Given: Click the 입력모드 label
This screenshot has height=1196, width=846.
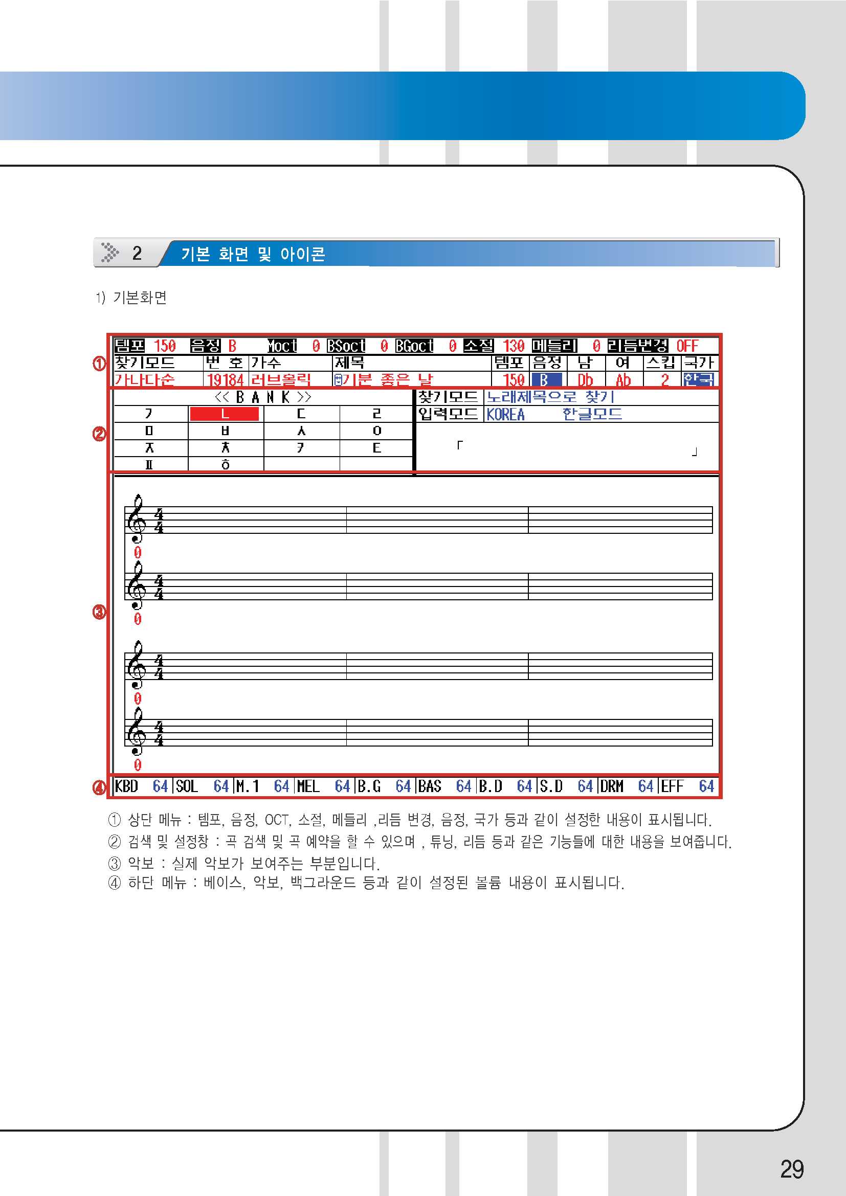Looking at the screenshot, I should point(448,414).
